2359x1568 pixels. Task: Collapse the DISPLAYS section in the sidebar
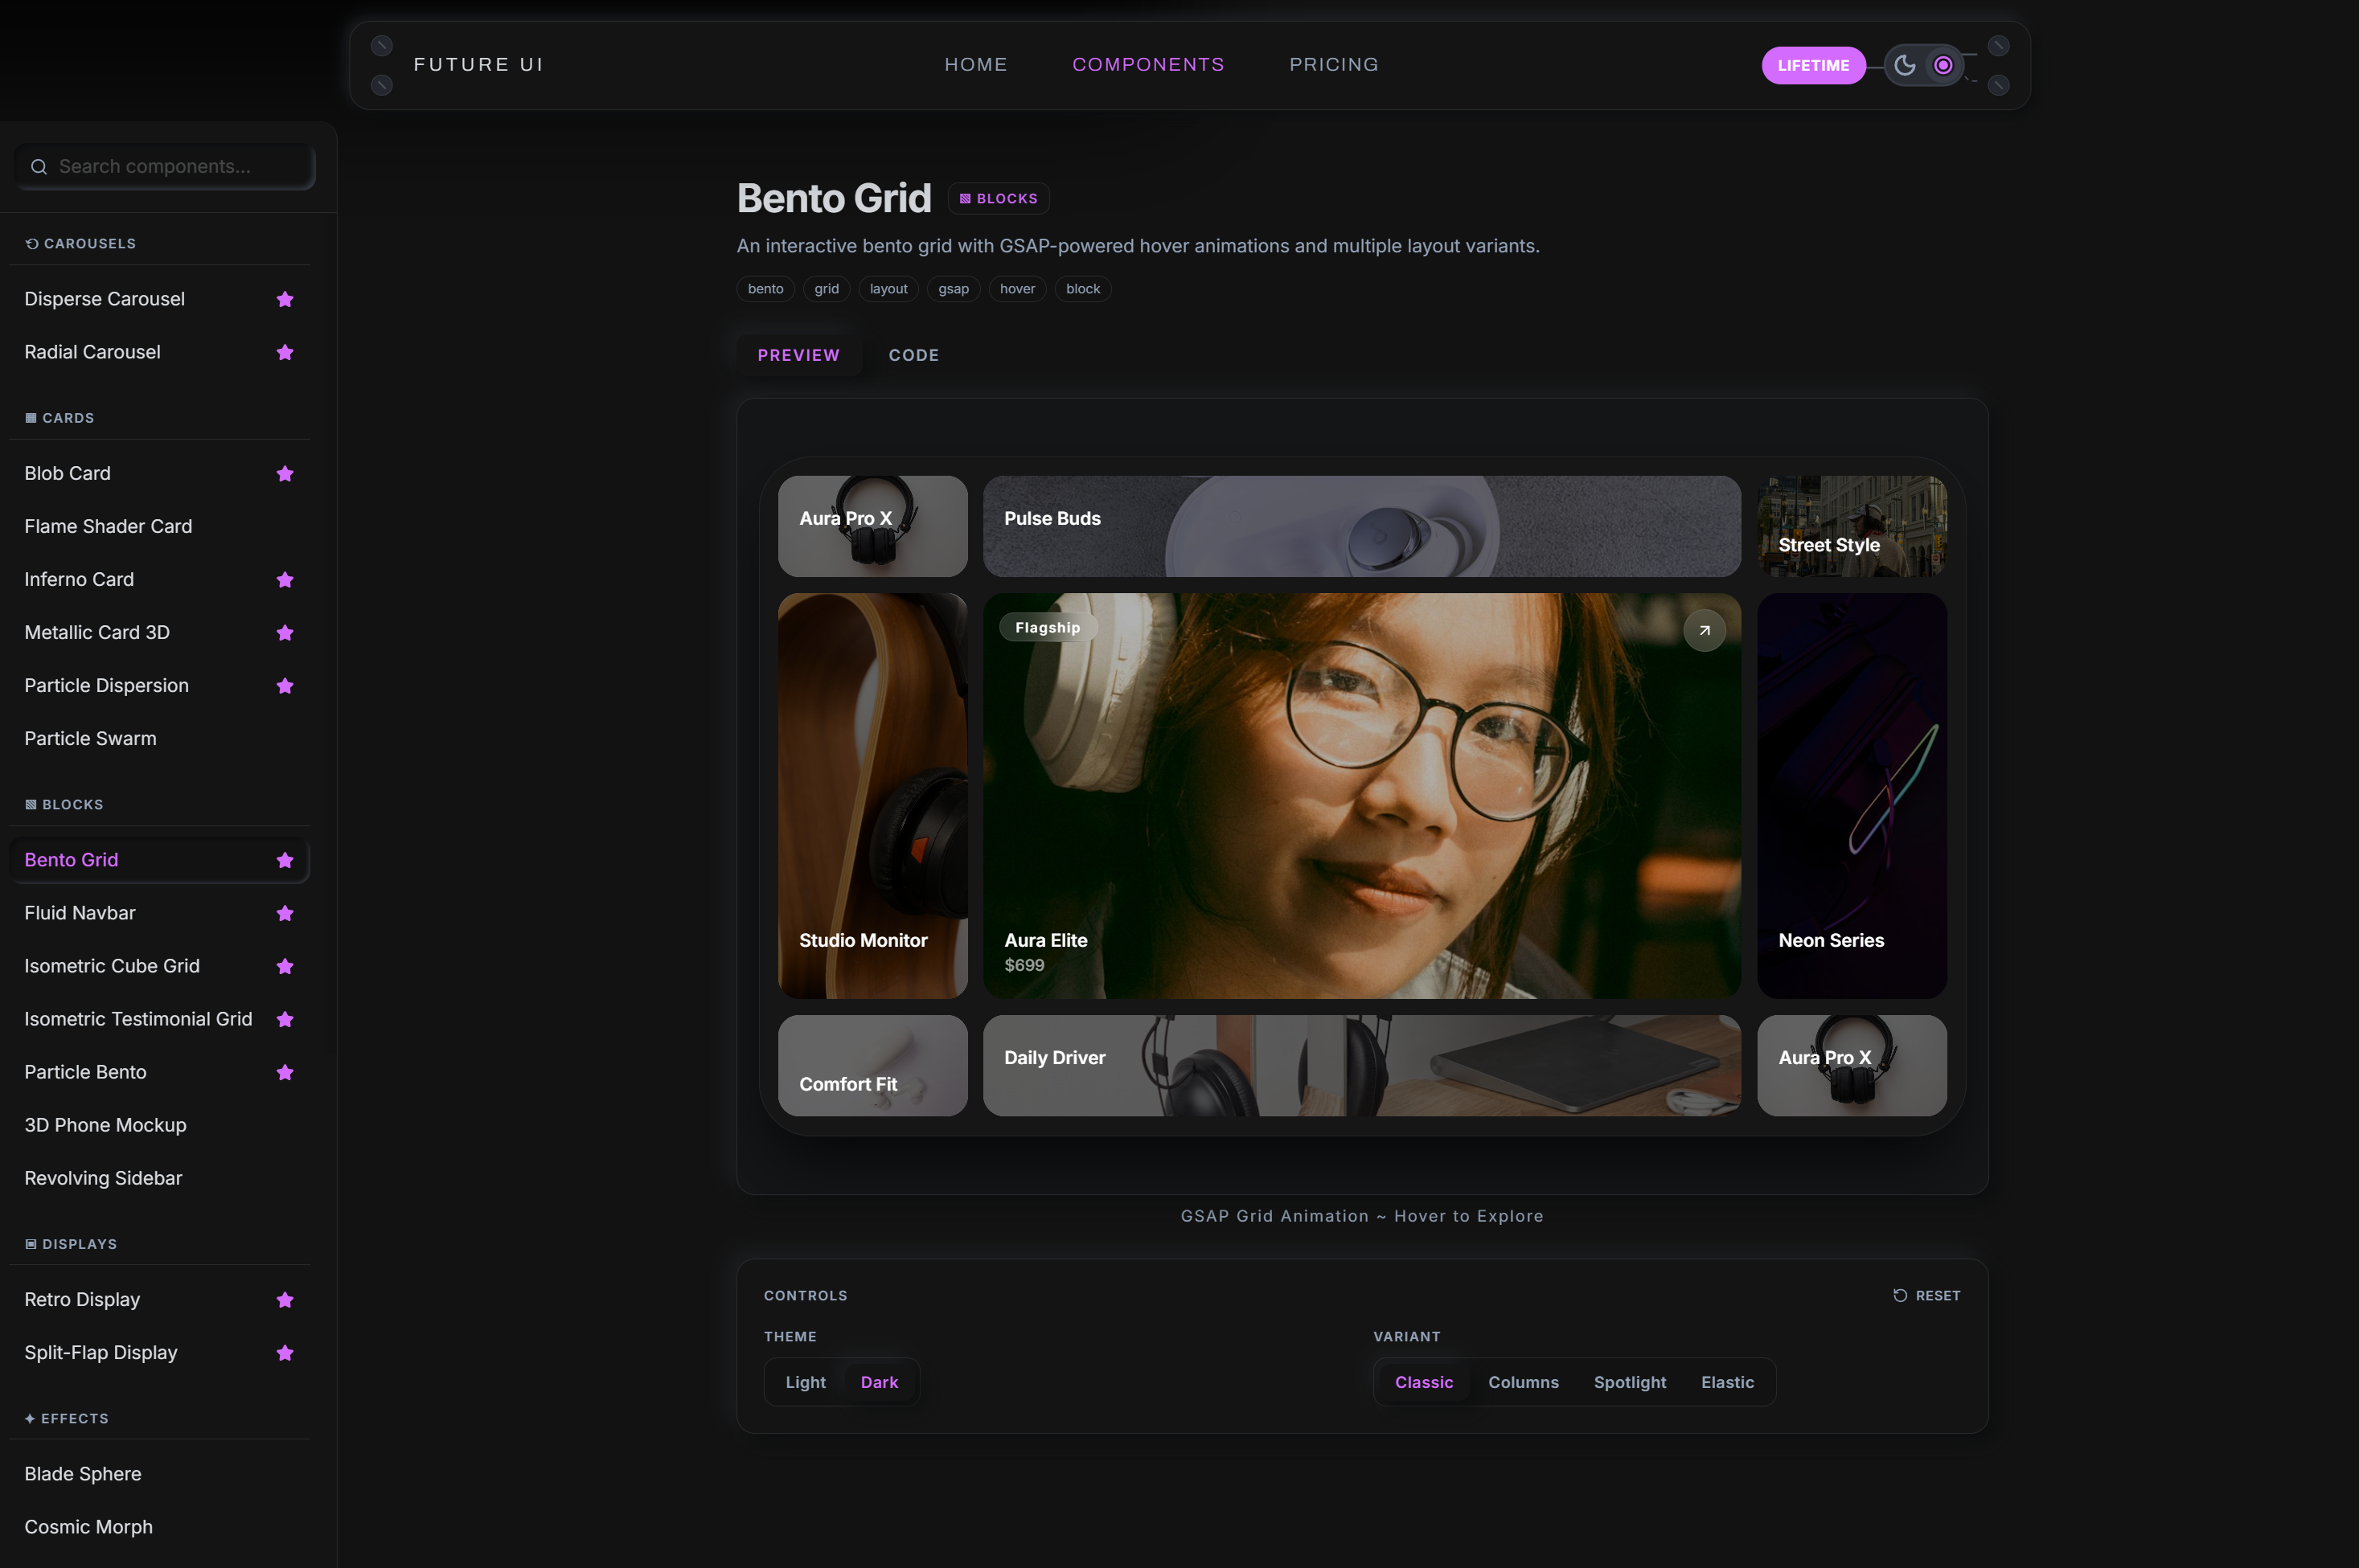[x=72, y=1243]
